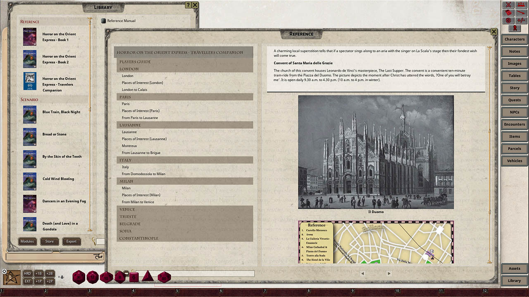Open the options gear icon

click(x=508, y=20)
